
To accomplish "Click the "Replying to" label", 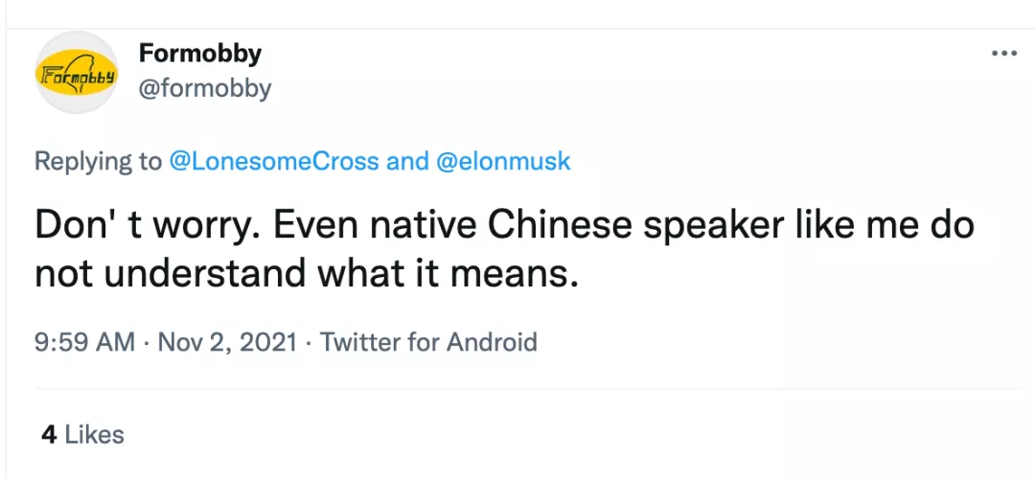I will 98,161.
